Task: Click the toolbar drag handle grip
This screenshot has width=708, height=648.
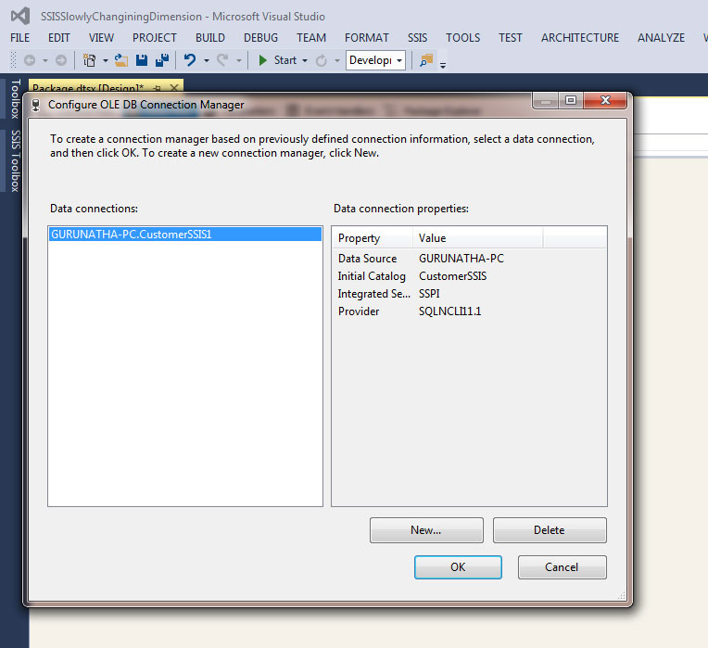Action: click(13, 60)
